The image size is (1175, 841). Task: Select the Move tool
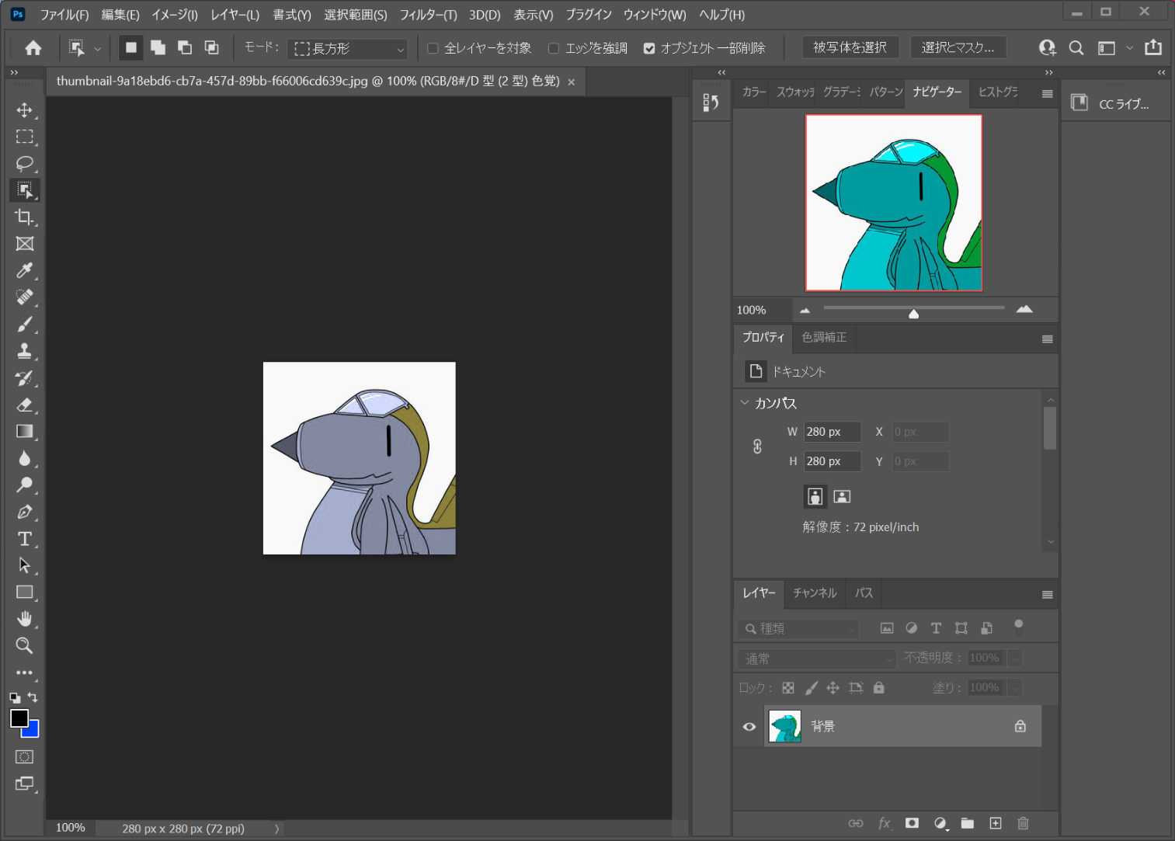pos(25,109)
